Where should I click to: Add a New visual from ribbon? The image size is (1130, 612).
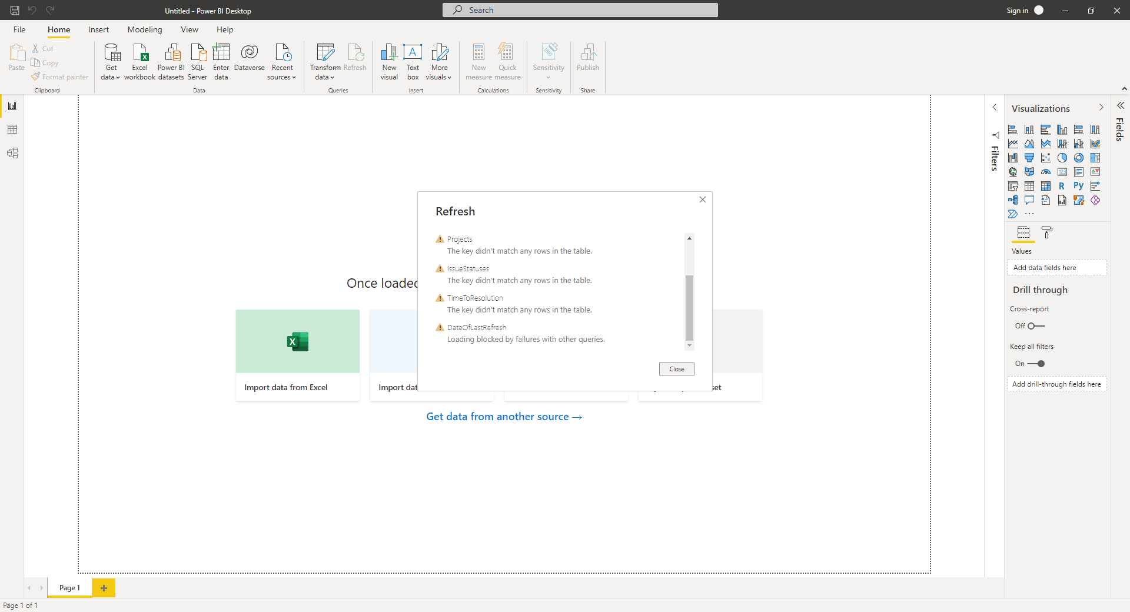click(389, 61)
